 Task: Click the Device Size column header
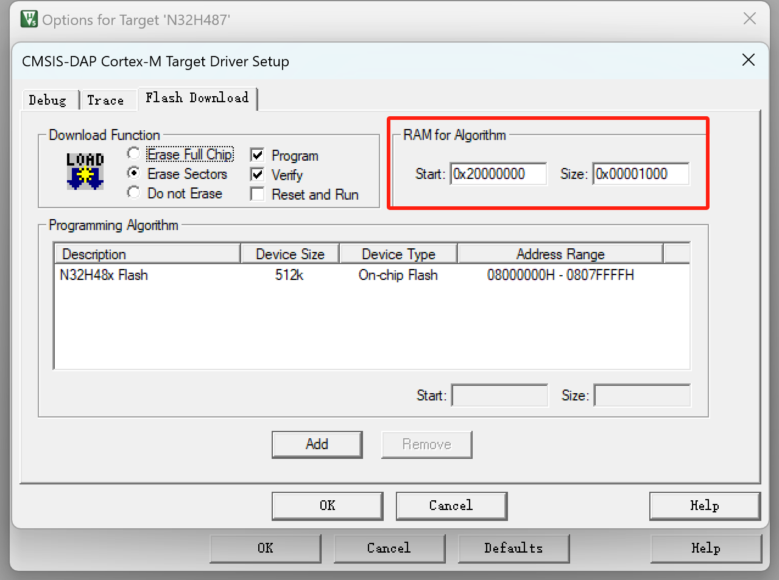290,254
